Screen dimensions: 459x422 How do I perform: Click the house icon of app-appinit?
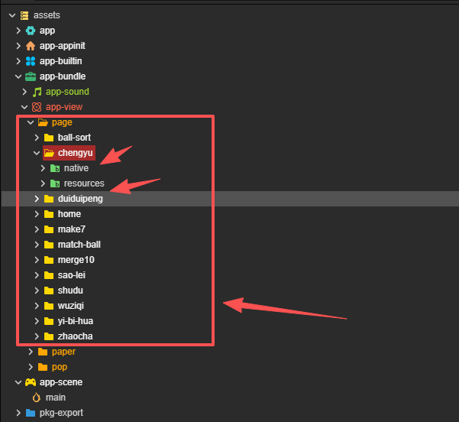point(31,46)
